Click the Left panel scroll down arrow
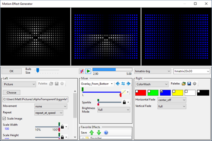 tap(75, 137)
